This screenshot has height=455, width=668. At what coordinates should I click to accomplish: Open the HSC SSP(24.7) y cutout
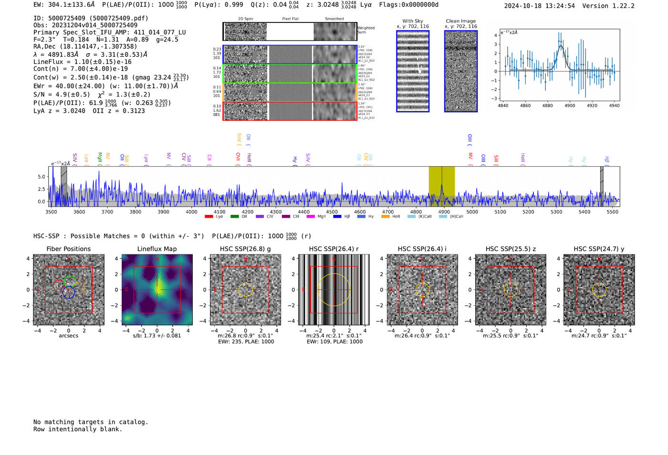tap(599, 289)
